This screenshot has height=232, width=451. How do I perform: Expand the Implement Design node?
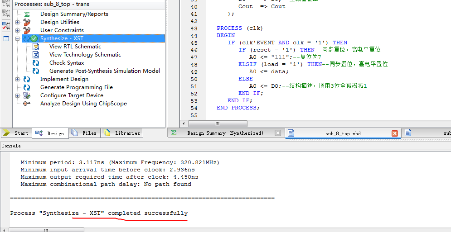pyautogui.click(x=18, y=79)
